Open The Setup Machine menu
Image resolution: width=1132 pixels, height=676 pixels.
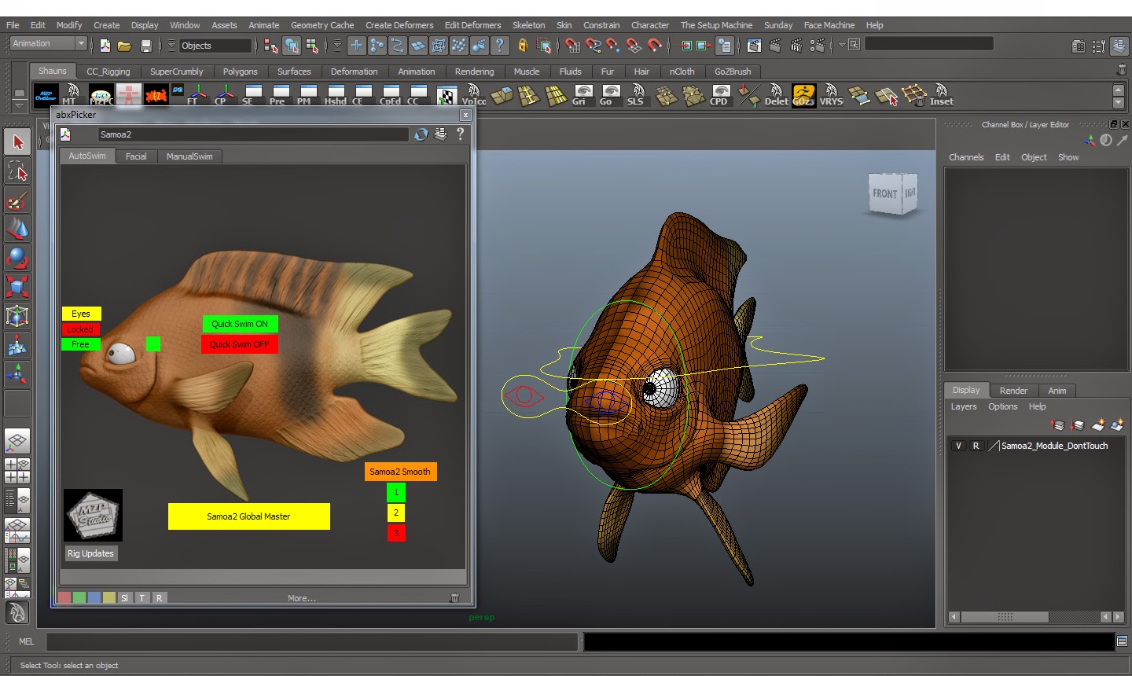(716, 25)
